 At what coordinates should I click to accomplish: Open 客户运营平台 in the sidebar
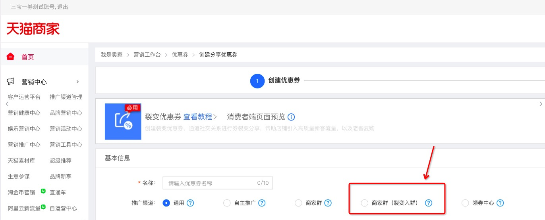tap(24, 97)
